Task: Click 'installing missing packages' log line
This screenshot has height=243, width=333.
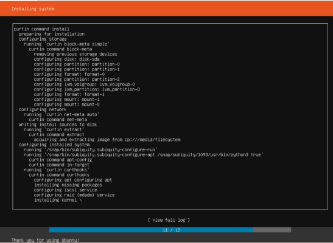Action: (x=68, y=185)
